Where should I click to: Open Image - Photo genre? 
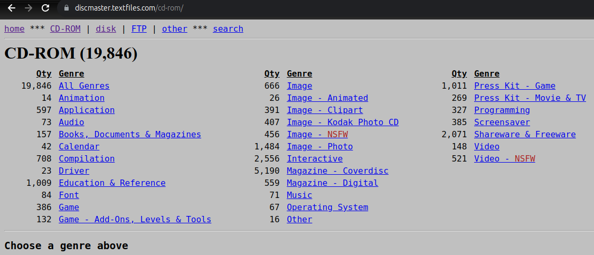[x=320, y=147]
